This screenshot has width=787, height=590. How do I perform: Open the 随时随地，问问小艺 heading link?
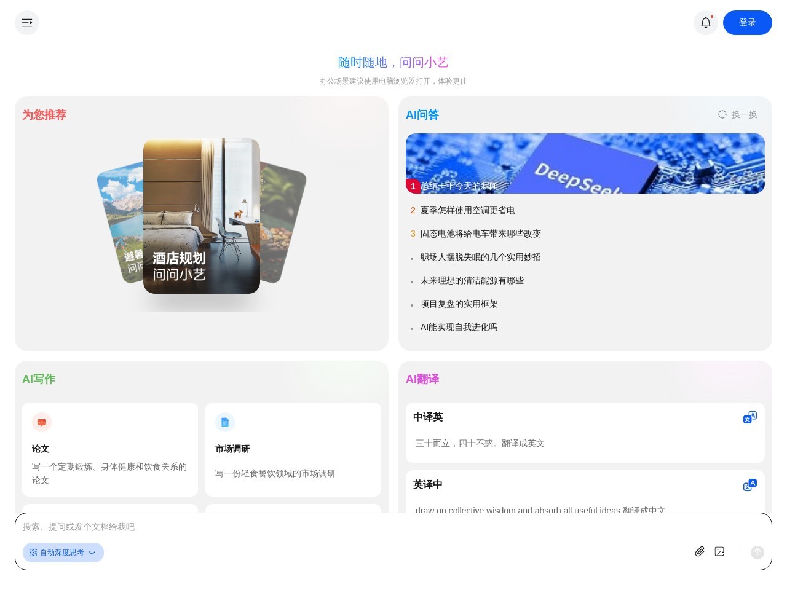pos(393,62)
